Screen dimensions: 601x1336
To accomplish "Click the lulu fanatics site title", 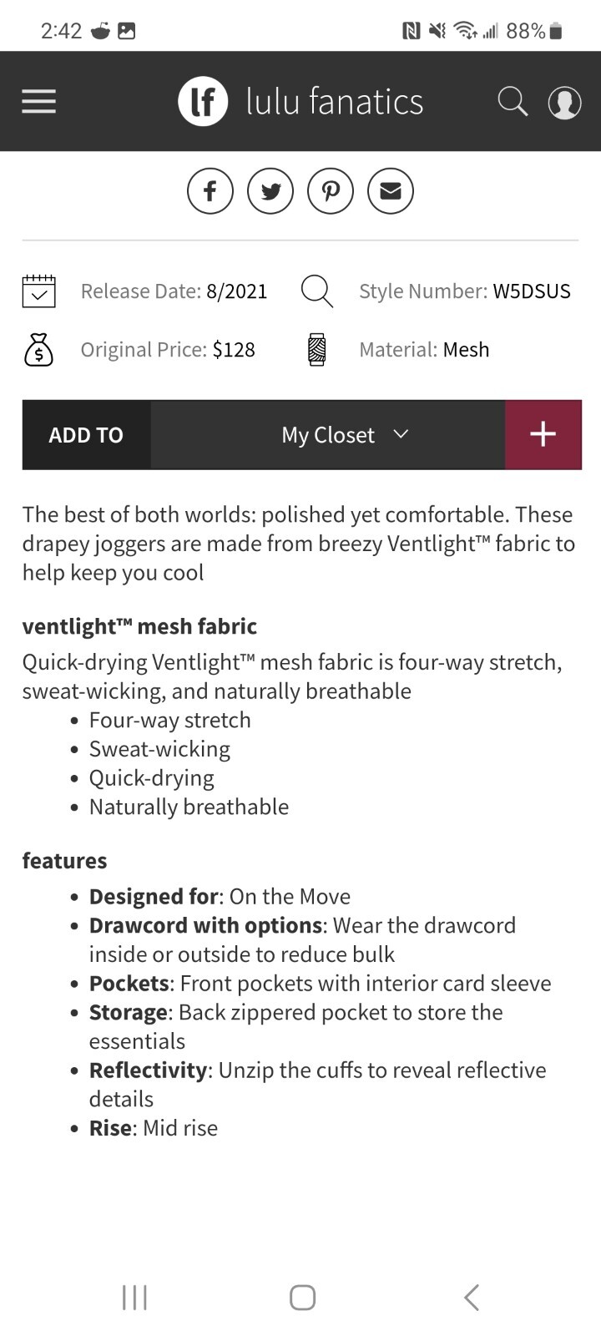I will pyautogui.click(x=335, y=102).
